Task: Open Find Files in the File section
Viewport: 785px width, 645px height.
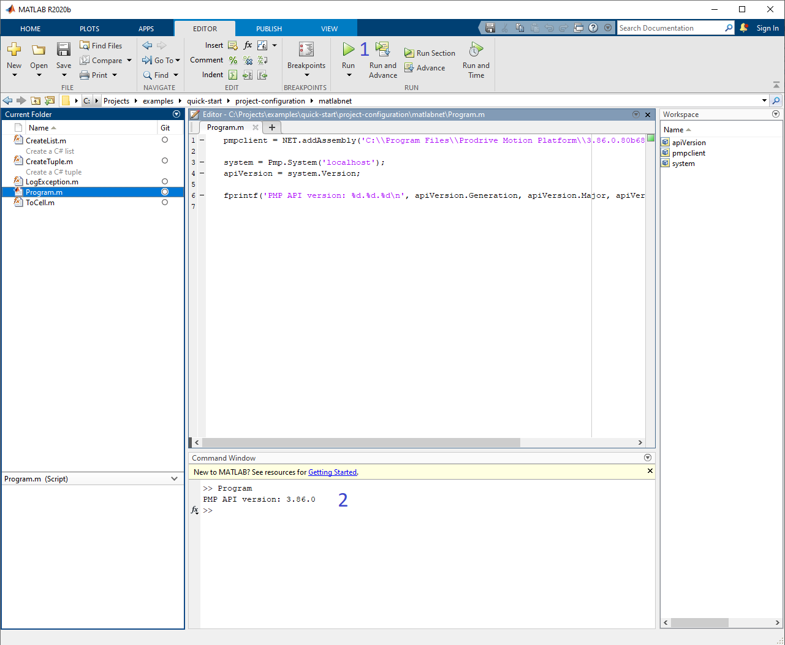Action: coord(100,45)
